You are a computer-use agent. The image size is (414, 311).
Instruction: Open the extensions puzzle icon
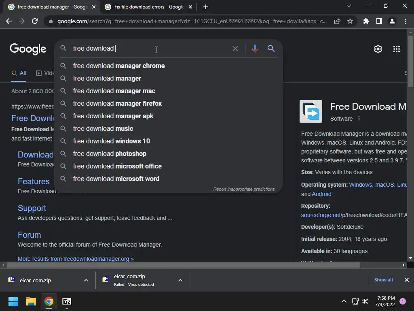click(366, 21)
